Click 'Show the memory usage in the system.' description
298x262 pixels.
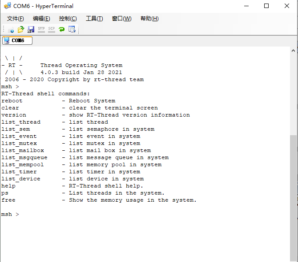tap(133, 200)
